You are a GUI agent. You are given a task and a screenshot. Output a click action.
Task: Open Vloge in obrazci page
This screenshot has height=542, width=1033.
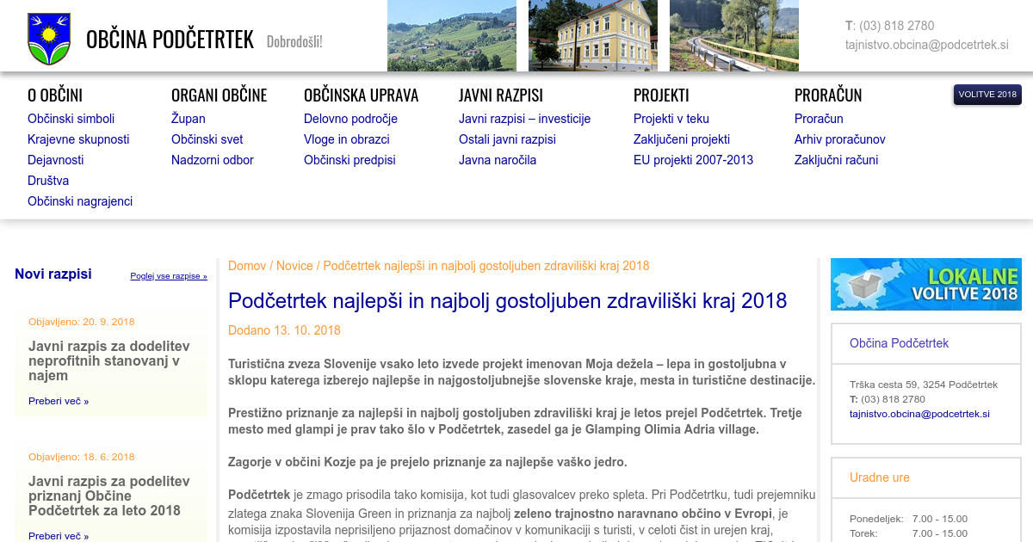(x=346, y=139)
